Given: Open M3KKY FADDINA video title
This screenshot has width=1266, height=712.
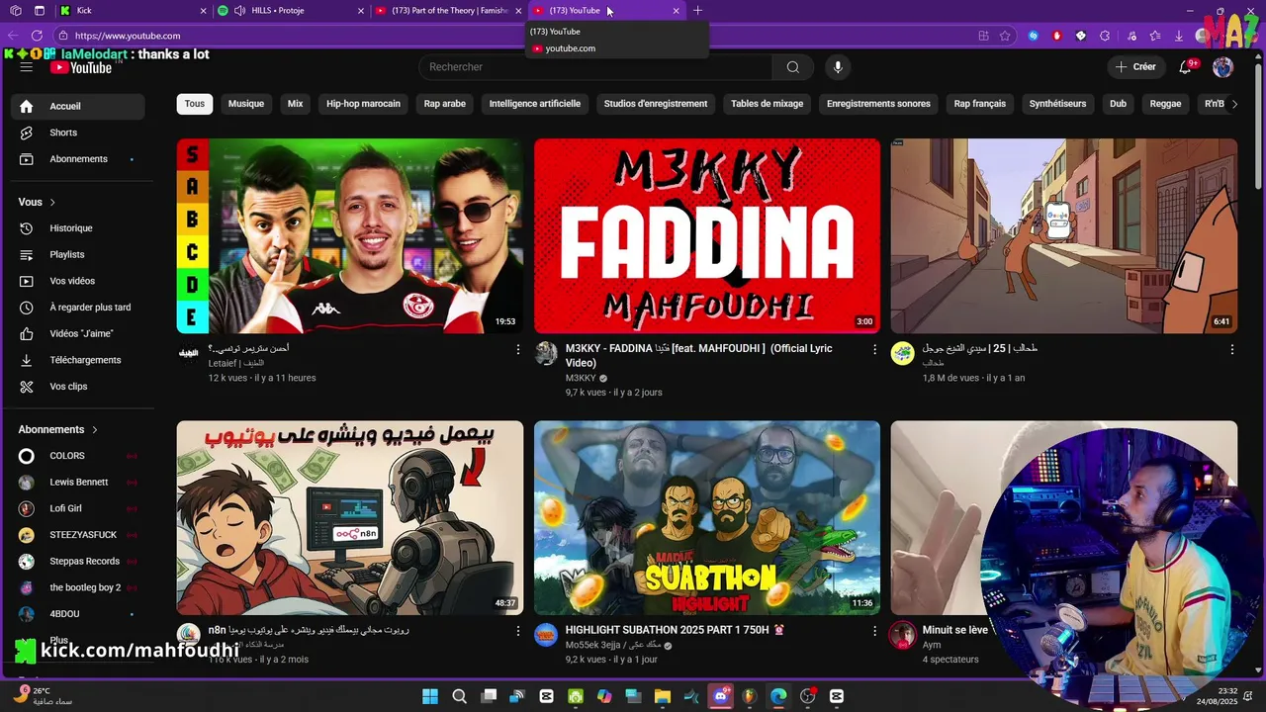Looking at the screenshot, I should point(699,356).
